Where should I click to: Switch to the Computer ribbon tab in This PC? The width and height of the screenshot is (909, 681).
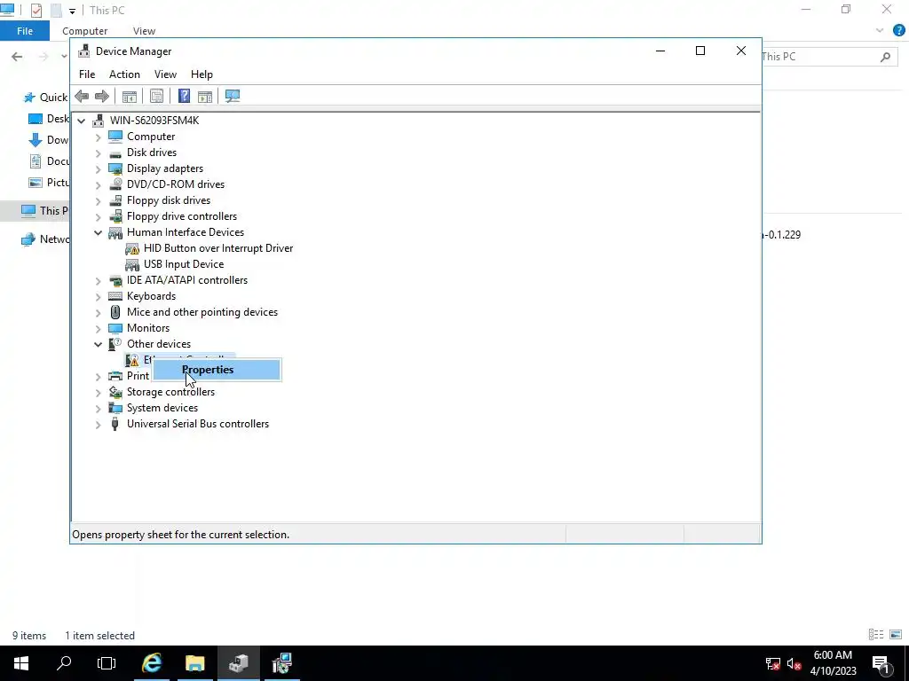(x=84, y=31)
